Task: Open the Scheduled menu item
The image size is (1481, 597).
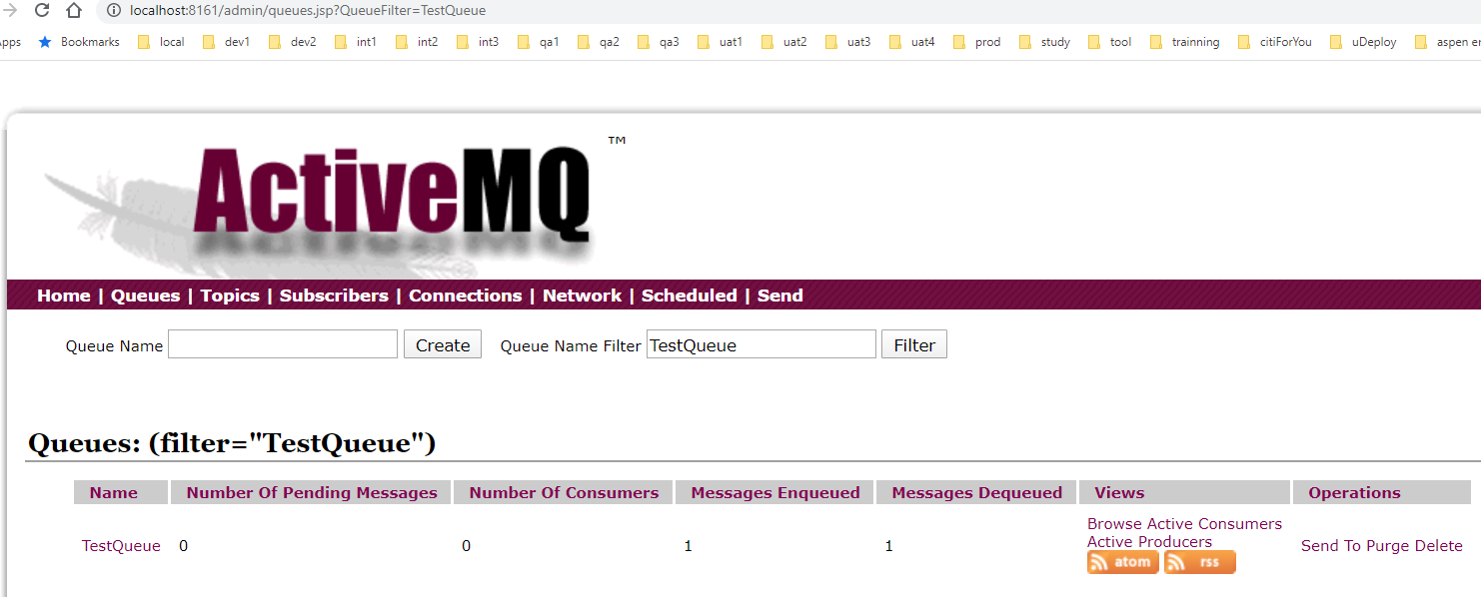Action: coord(689,296)
